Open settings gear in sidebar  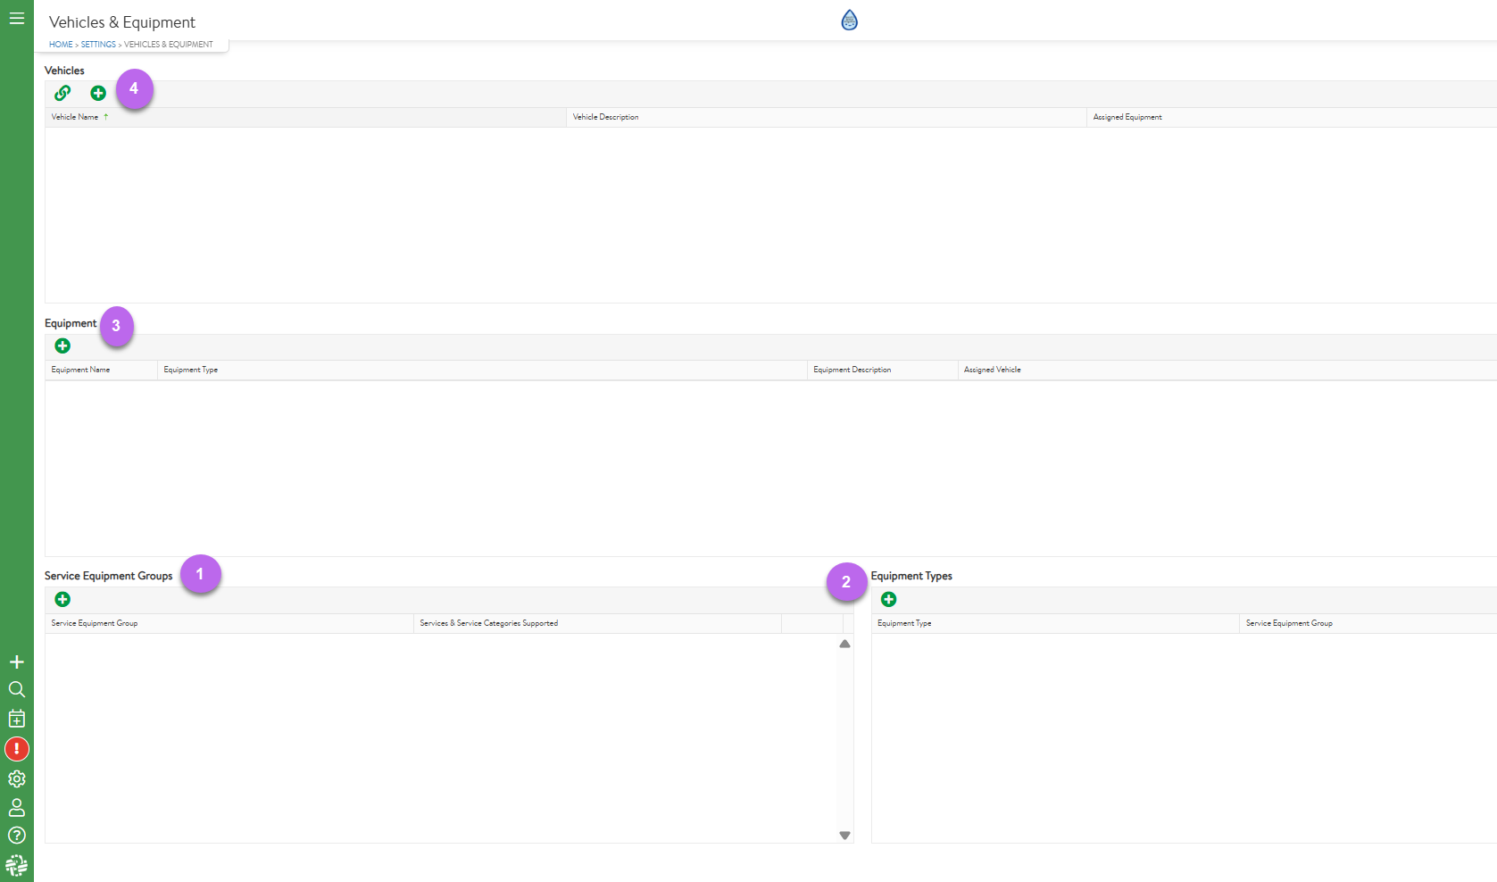(x=16, y=778)
